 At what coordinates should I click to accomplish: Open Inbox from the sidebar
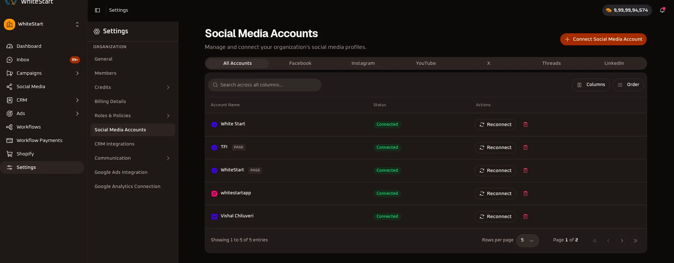coord(42,60)
